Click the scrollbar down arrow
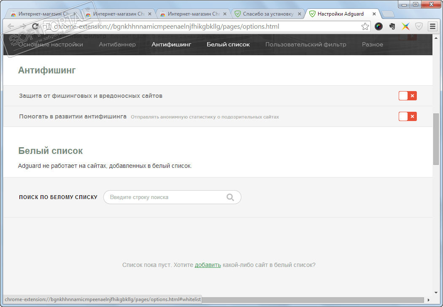 point(436,293)
